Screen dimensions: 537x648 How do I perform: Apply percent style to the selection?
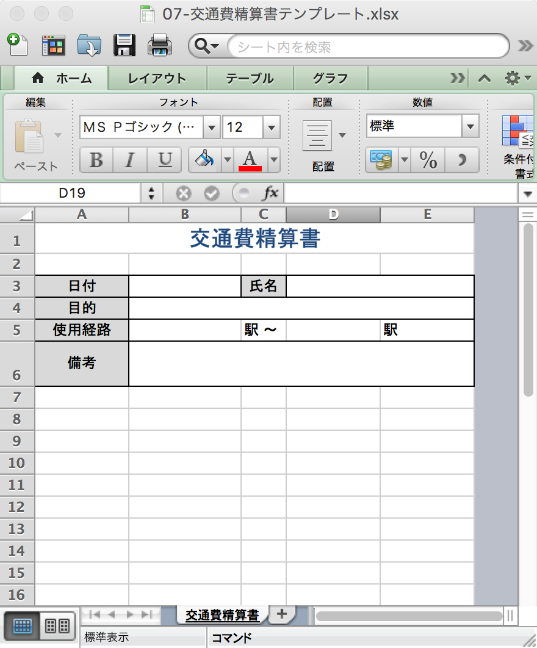pos(428,160)
